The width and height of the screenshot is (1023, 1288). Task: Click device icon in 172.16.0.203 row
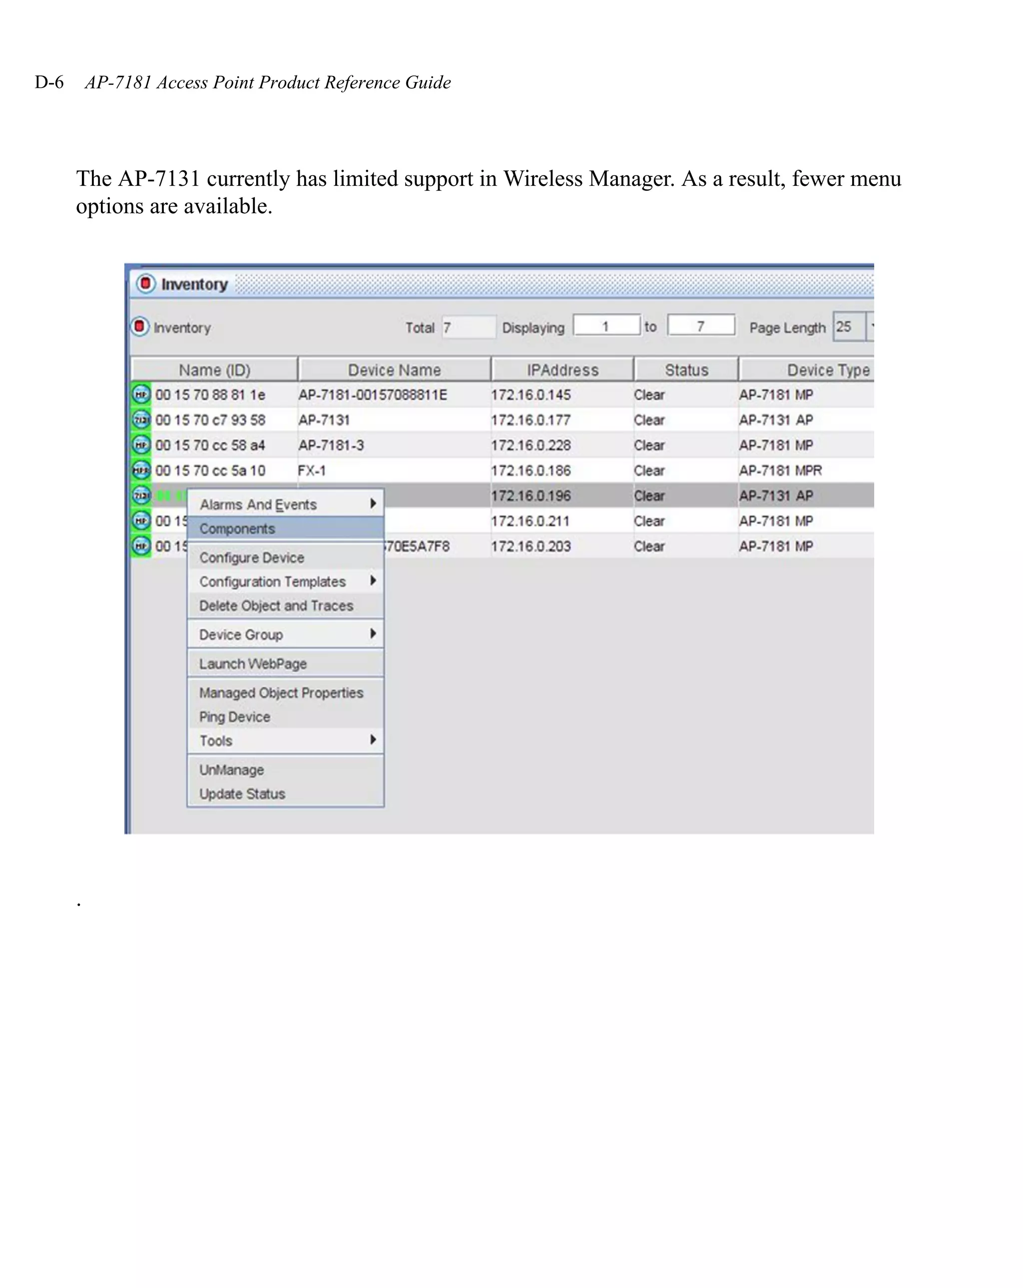[x=141, y=545]
